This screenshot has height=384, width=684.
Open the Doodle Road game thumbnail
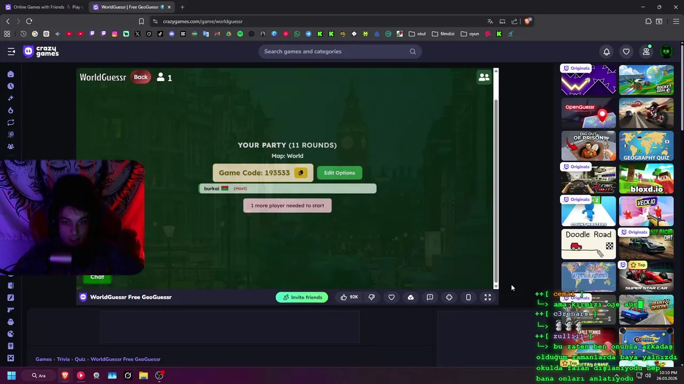coord(588,244)
